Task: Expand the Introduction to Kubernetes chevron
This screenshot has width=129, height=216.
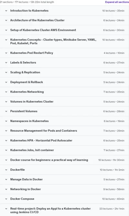Action: 6,11
